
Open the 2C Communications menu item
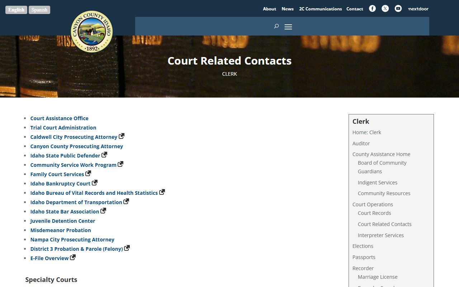click(x=321, y=9)
